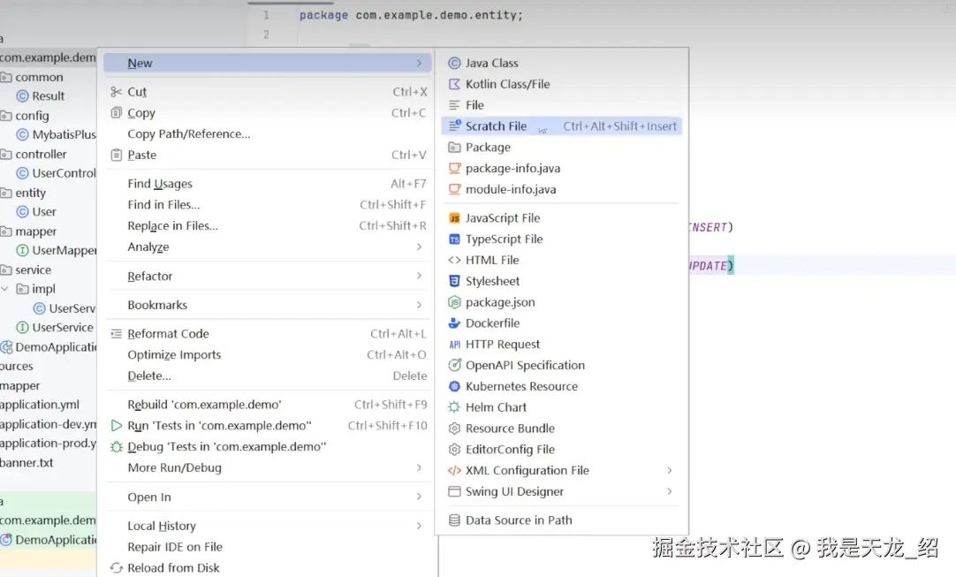
Task: Click the Scratch File icon
Action: [454, 125]
